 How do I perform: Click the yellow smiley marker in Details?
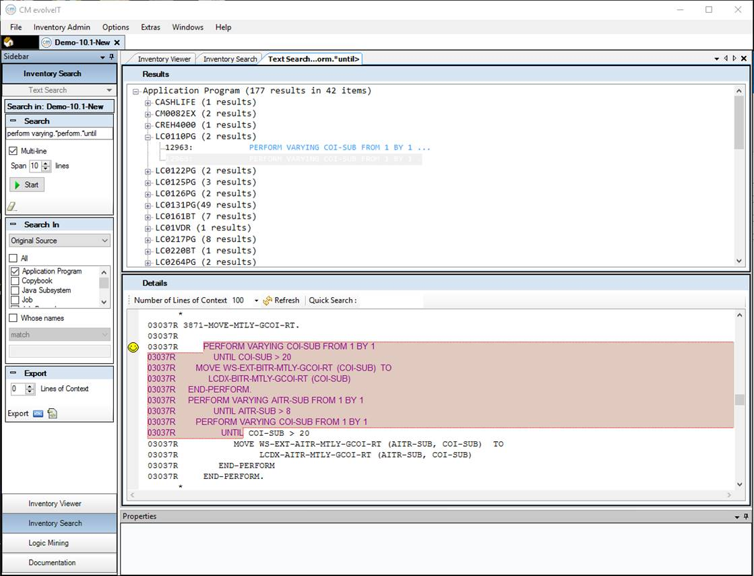point(133,347)
